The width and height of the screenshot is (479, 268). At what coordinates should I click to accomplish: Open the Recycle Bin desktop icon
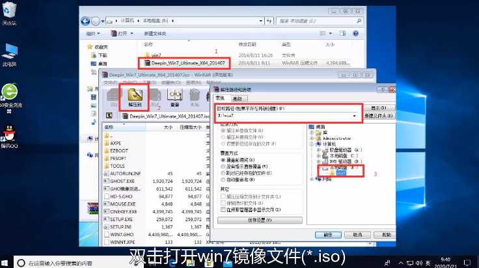coord(9,13)
